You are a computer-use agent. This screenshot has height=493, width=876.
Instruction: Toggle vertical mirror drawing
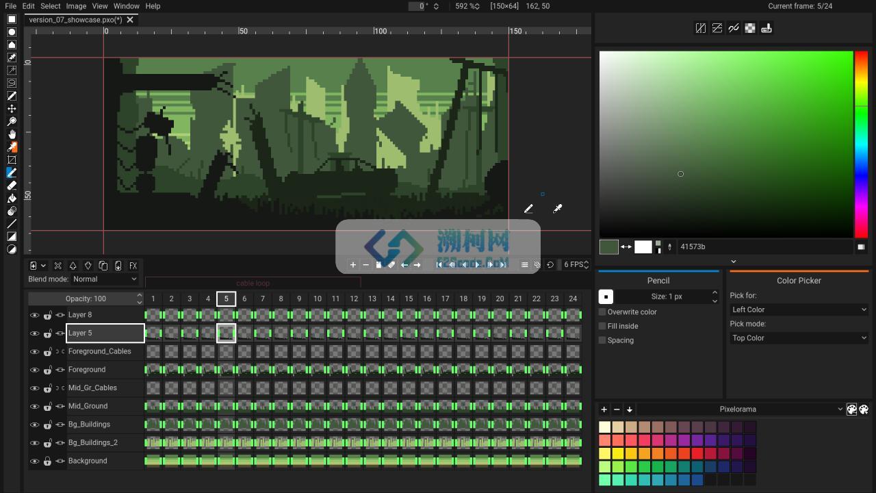pos(717,28)
